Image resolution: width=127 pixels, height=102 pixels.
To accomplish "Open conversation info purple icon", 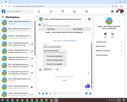I will coord(89,19).
